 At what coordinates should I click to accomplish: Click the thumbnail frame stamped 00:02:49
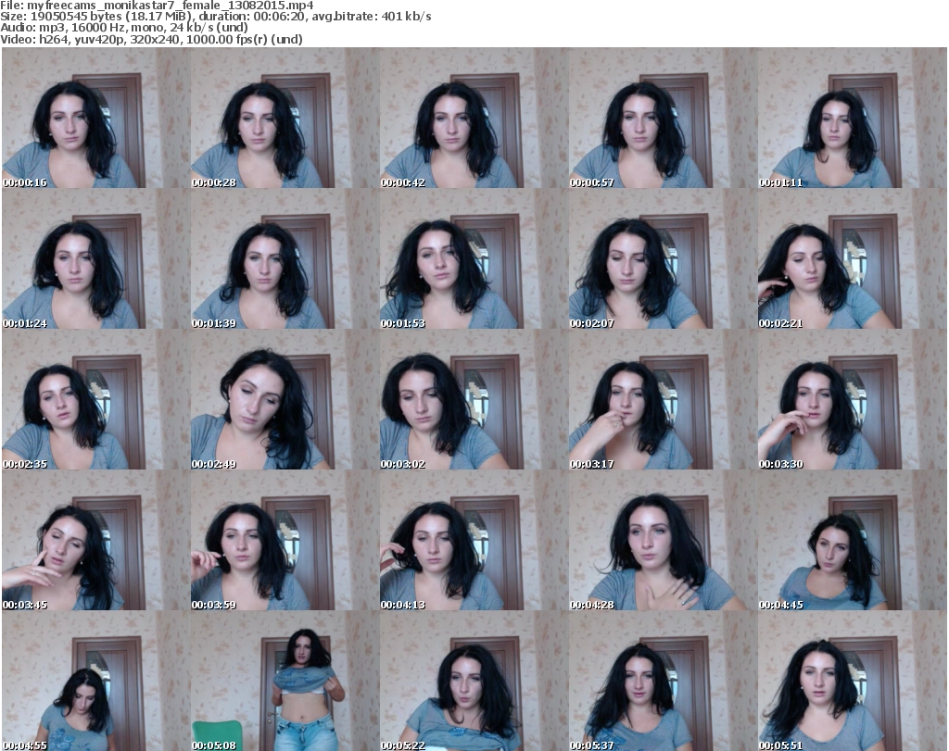[285, 400]
